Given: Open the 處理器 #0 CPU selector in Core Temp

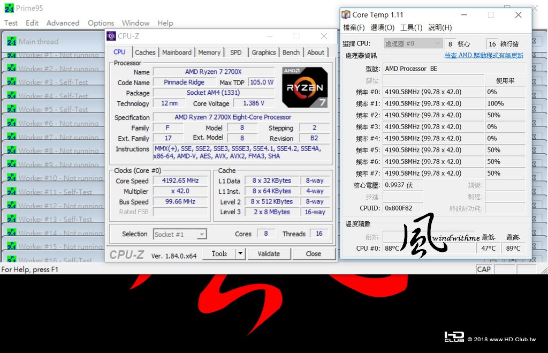Looking at the screenshot, I should (413, 44).
